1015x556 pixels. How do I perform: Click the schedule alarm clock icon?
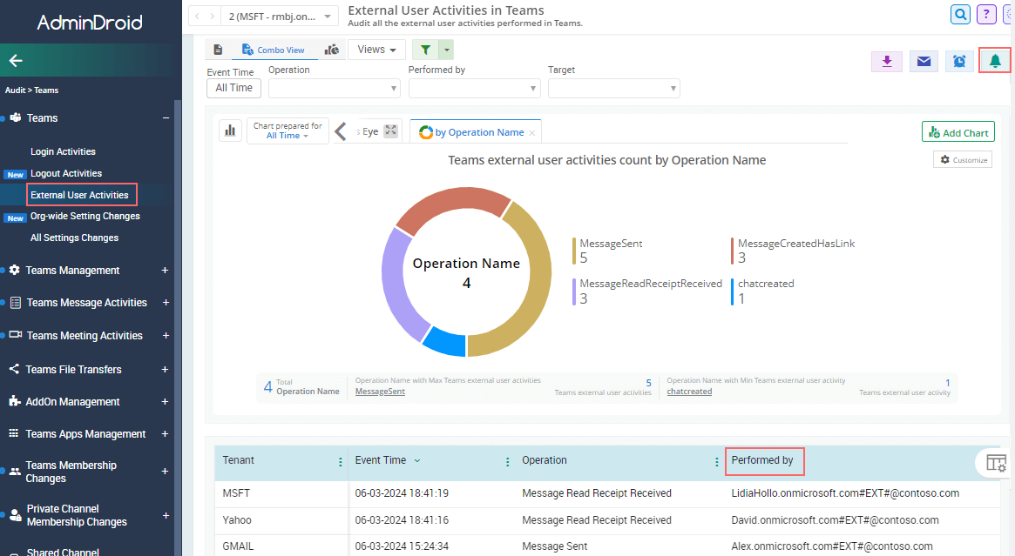[x=958, y=61]
